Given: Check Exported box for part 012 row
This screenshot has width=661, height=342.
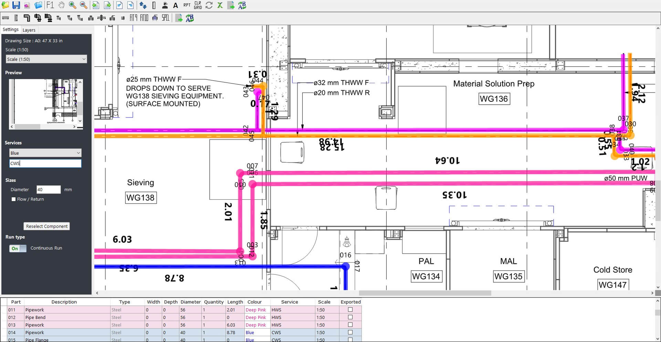Looking at the screenshot, I should [350, 317].
